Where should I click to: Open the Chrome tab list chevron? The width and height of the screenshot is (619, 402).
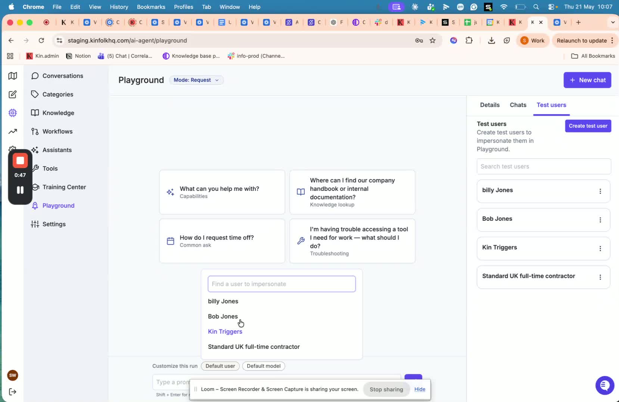tap(613, 22)
